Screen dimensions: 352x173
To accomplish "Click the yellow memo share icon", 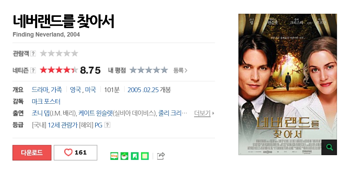I will [145, 156].
